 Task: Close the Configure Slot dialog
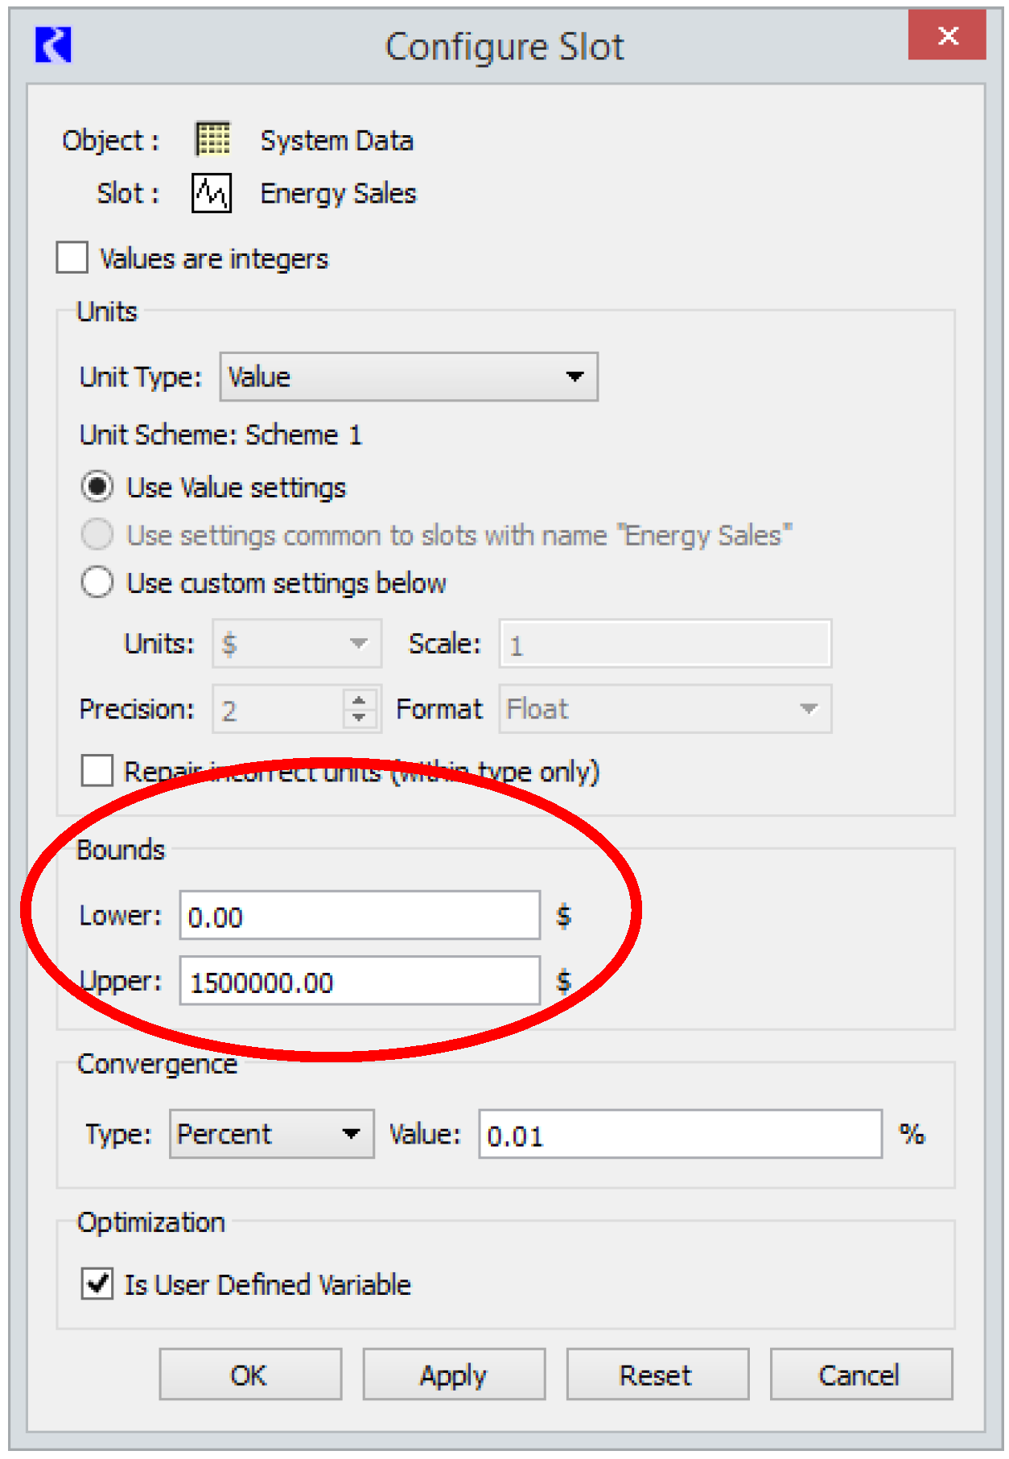pos(947,35)
